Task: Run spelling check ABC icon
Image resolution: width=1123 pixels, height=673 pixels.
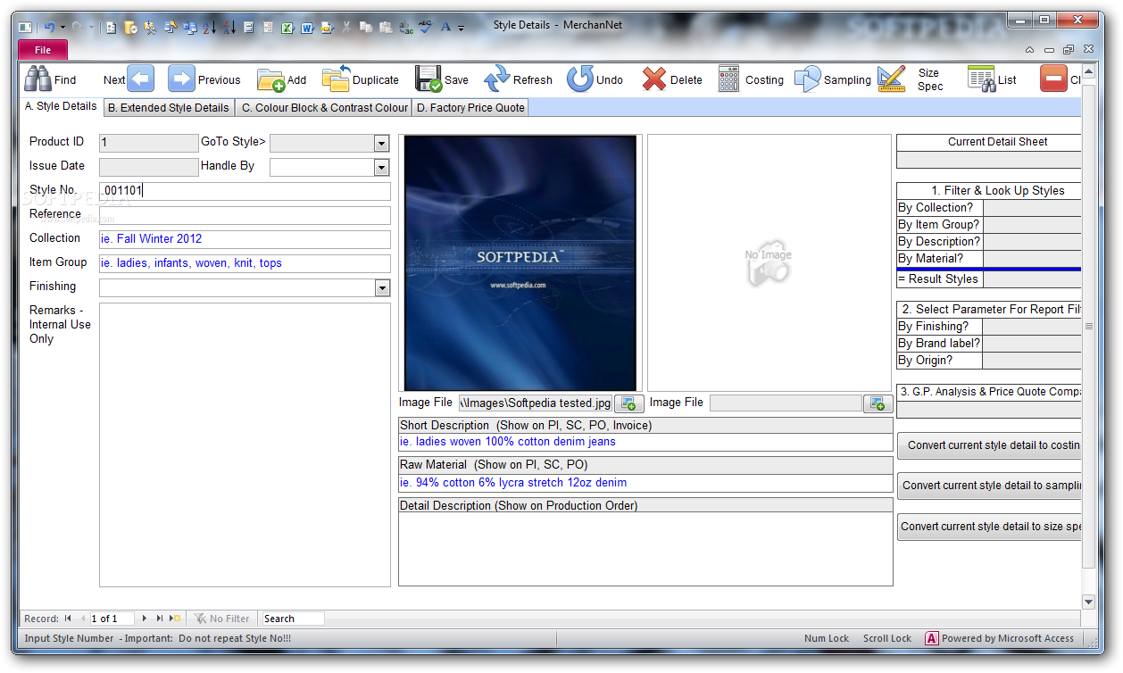Action: [x=425, y=28]
